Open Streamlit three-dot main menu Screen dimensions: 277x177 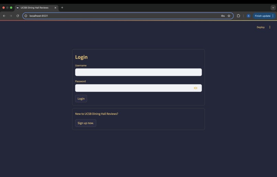270,27
